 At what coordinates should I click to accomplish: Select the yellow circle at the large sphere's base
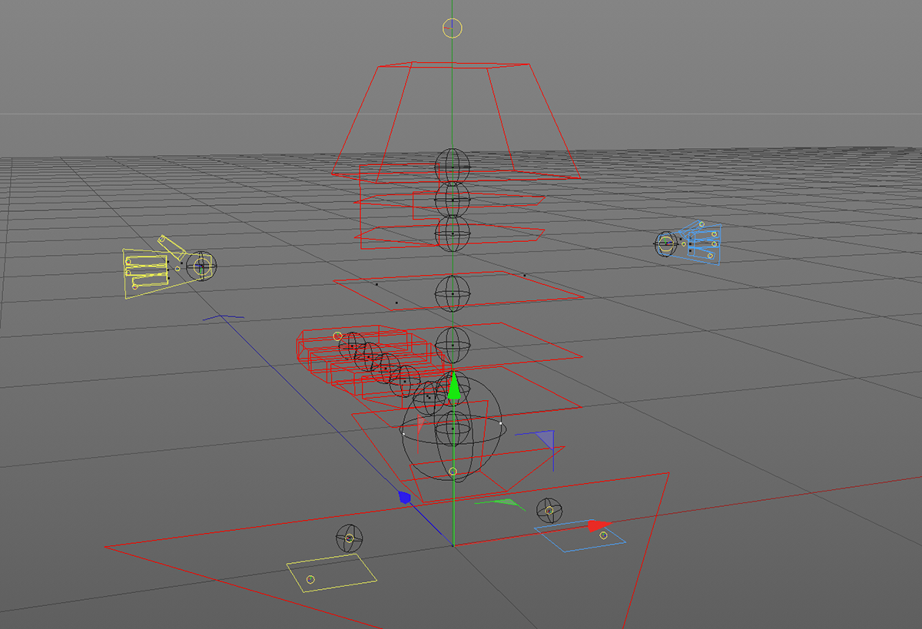(453, 472)
